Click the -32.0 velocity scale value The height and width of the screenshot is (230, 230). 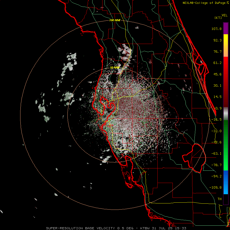216,131
